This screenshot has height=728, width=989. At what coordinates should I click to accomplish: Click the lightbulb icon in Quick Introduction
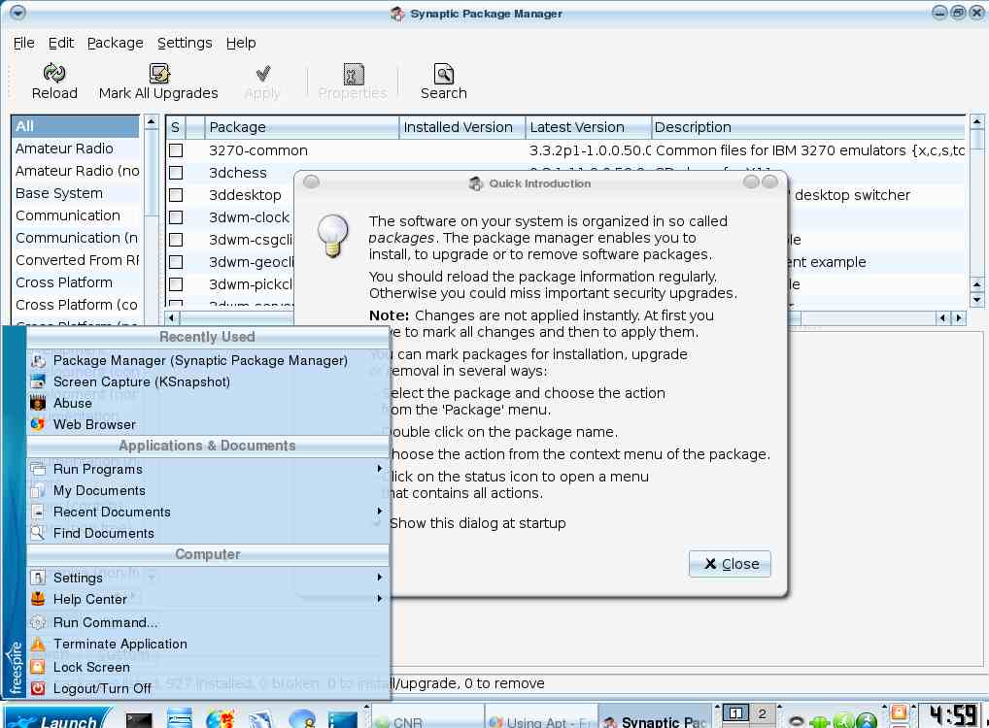tap(332, 236)
